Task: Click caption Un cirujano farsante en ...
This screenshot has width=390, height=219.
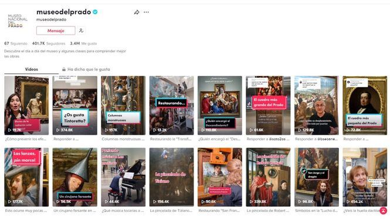Action: click(x=74, y=211)
